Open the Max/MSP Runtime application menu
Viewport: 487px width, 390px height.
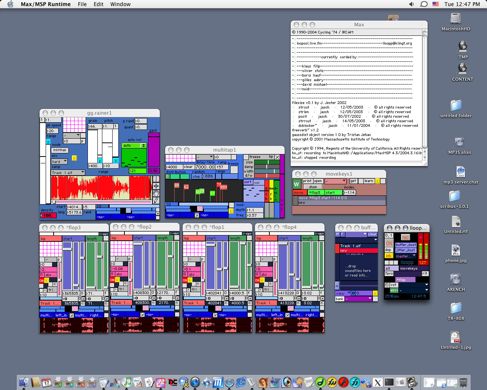pos(46,4)
